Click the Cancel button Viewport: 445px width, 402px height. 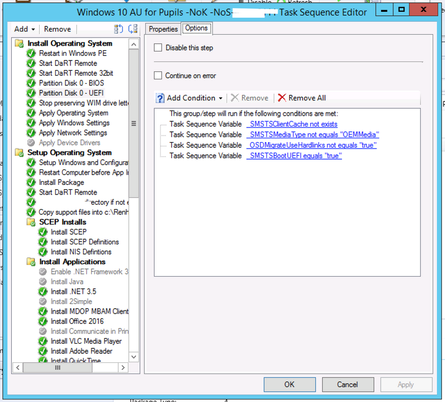[348, 384]
